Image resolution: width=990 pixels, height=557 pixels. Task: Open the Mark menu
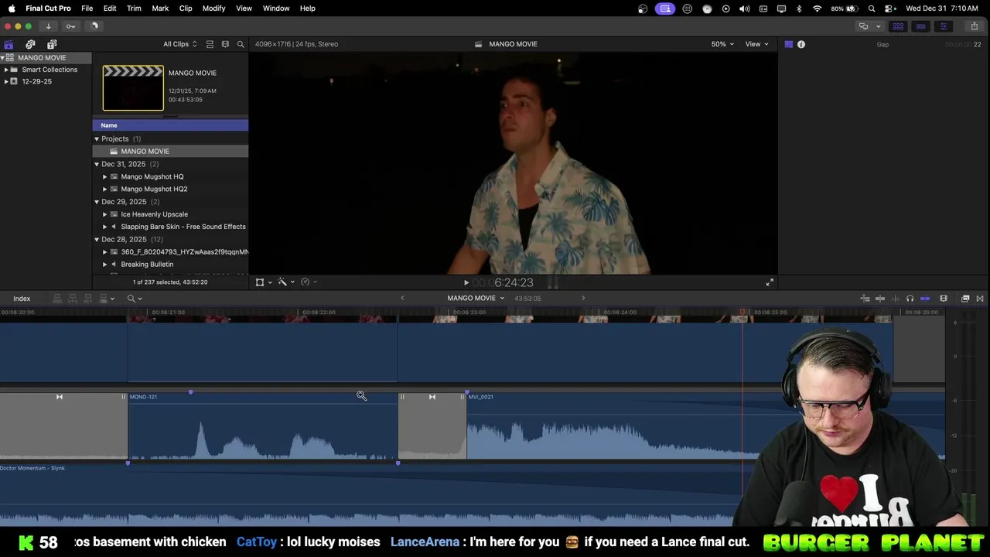[x=160, y=9]
